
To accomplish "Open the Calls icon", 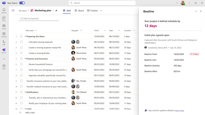I will click(4, 43).
